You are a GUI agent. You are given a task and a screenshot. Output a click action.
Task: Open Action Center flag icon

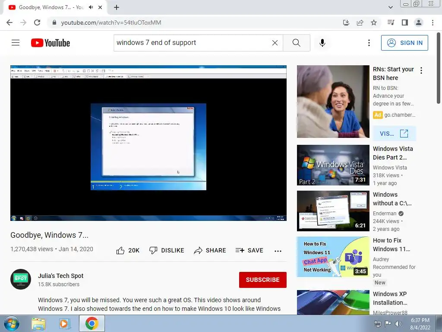[388, 324]
